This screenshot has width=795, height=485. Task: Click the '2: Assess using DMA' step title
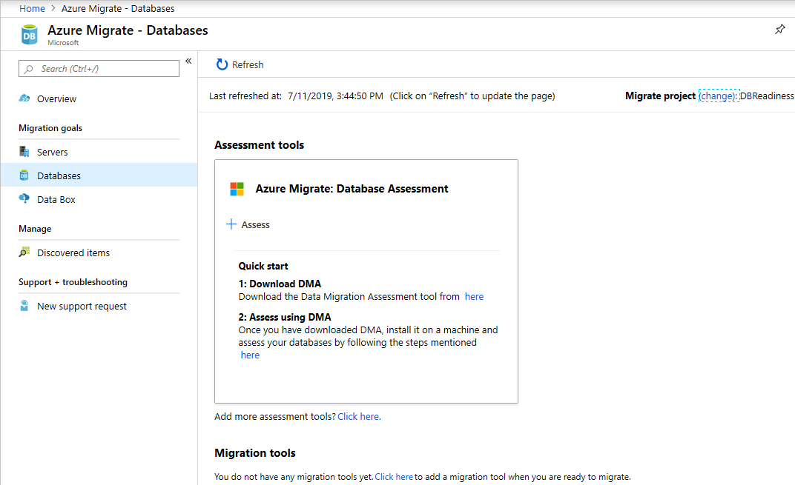pyautogui.click(x=285, y=317)
